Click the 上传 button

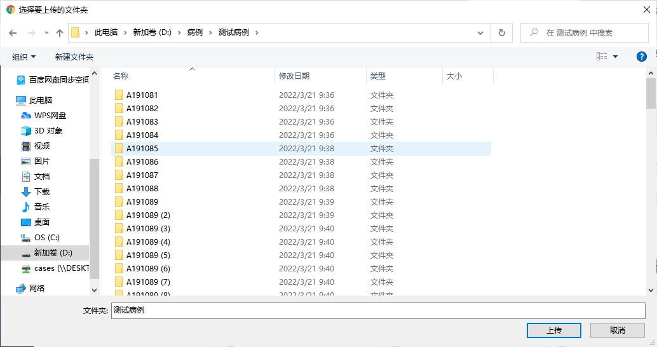(553, 330)
